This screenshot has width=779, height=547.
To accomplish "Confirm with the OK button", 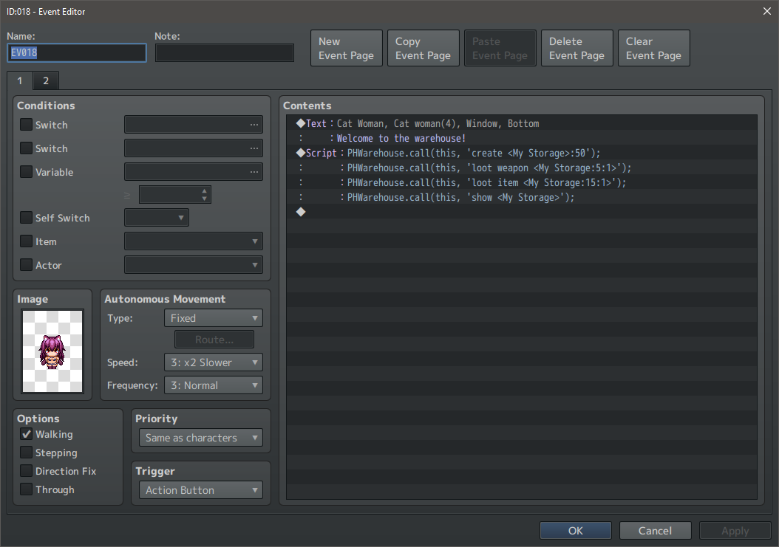I will coord(575,531).
